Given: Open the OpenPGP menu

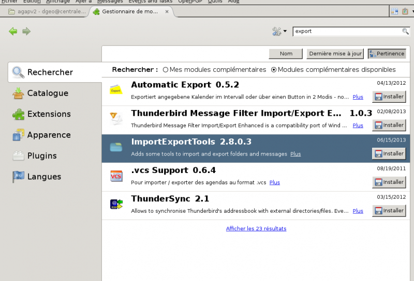Looking at the screenshot, I should tap(190, 2).
